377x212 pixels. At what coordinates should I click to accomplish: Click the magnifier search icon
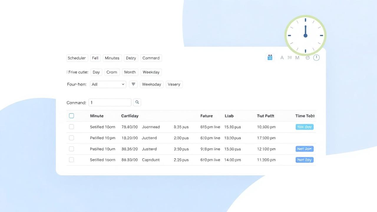click(137, 102)
